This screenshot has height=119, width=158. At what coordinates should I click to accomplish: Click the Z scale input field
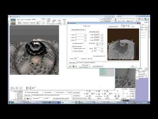tap(97, 40)
